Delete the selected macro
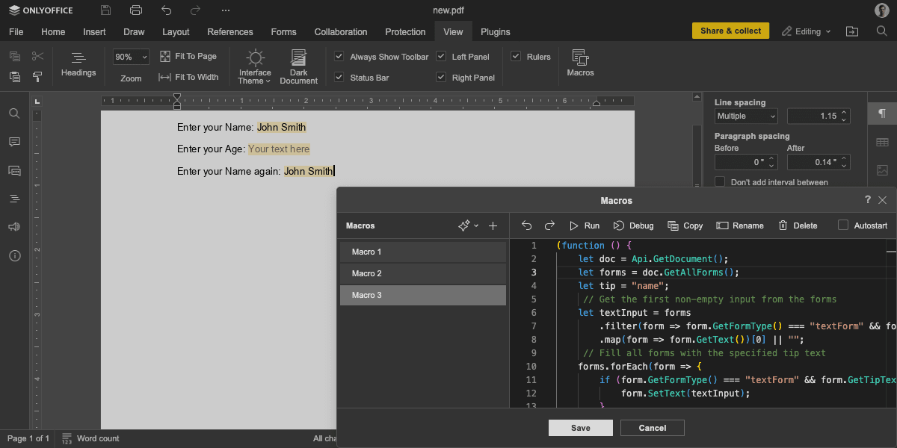Image resolution: width=897 pixels, height=448 pixels. pyautogui.click(x=798, y=225)
